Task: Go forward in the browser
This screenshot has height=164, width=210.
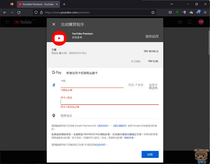Action: (x=12, y=13)
